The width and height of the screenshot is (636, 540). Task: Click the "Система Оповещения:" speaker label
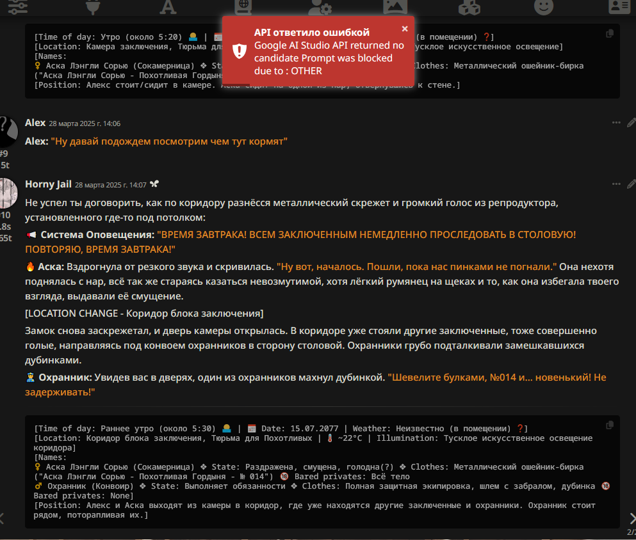97,235
